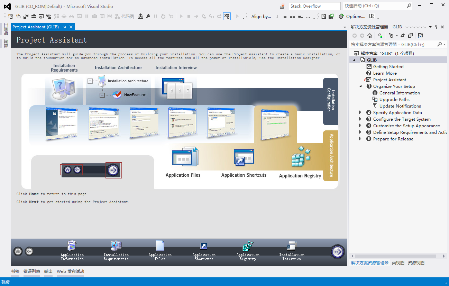Click the collapse all icon in Solution Explorer

(411, 36)
